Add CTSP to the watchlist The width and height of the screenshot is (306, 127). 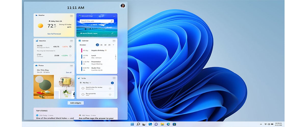click(x=70, y=55)
